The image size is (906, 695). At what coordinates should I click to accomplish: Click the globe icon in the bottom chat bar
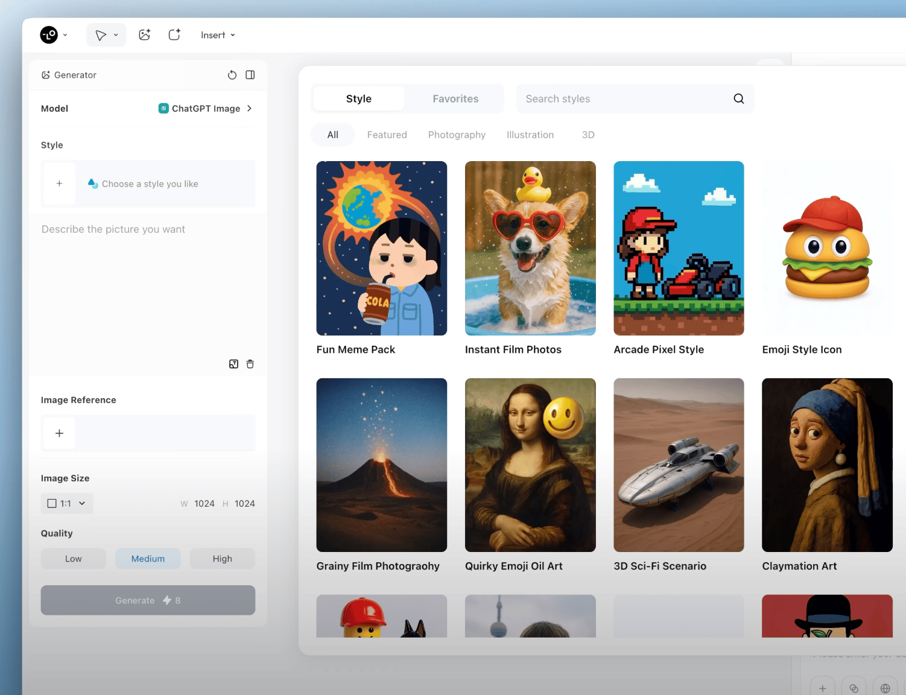[x=885, y=688]
